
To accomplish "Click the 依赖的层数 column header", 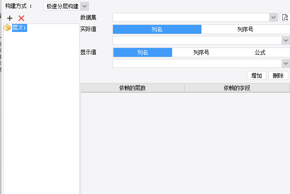I will 133,88.
